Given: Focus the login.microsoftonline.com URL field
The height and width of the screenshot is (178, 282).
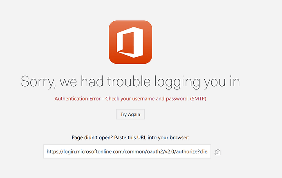Looking at the screenshot, I should (x=127, y=152).
